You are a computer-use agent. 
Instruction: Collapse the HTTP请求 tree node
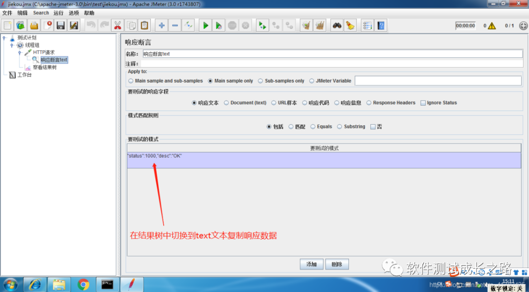[20, 52]
